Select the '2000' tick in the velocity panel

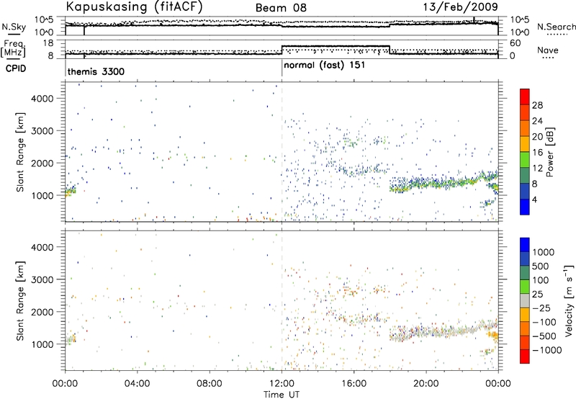[x=42, y=312]
